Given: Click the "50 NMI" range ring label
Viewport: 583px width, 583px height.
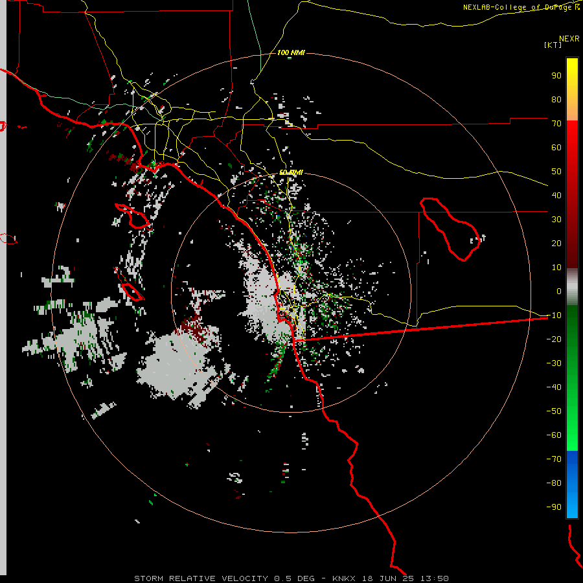Looking at the screenshot, I should point(291,172).
